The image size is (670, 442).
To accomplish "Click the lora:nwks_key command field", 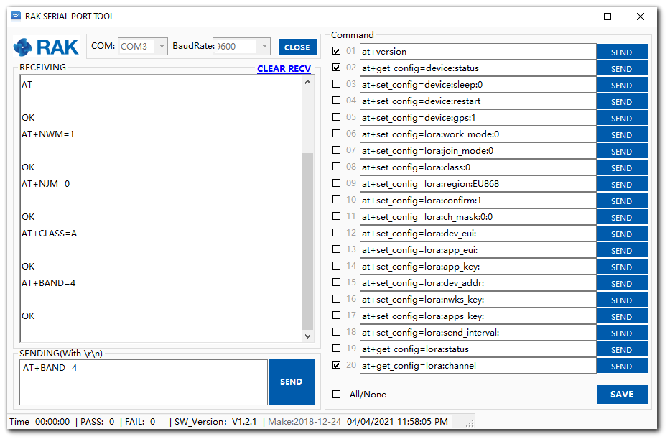I will [478, 300].
